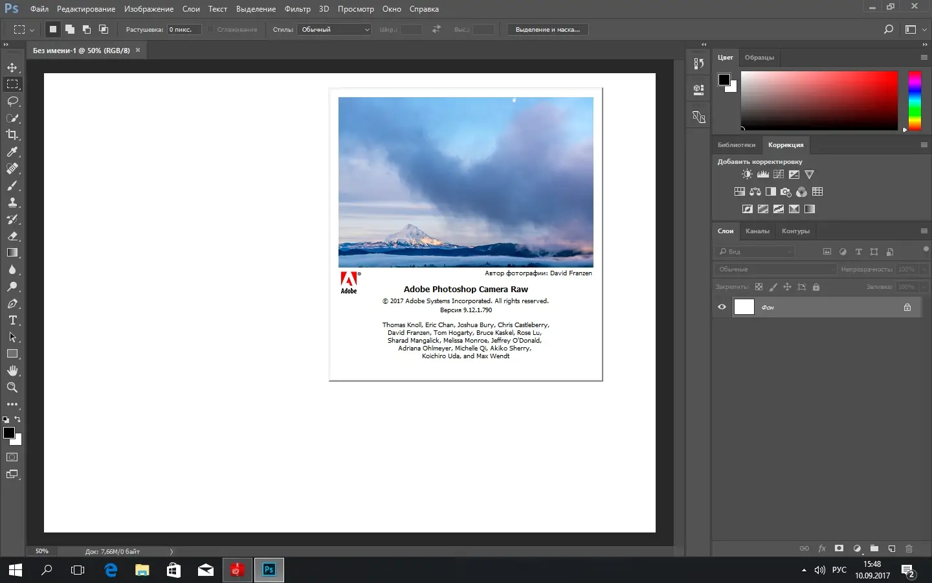Select the Eyedropper tool
Image resolution: width=932 pixels, height=583 pixels.
[12, 152]
